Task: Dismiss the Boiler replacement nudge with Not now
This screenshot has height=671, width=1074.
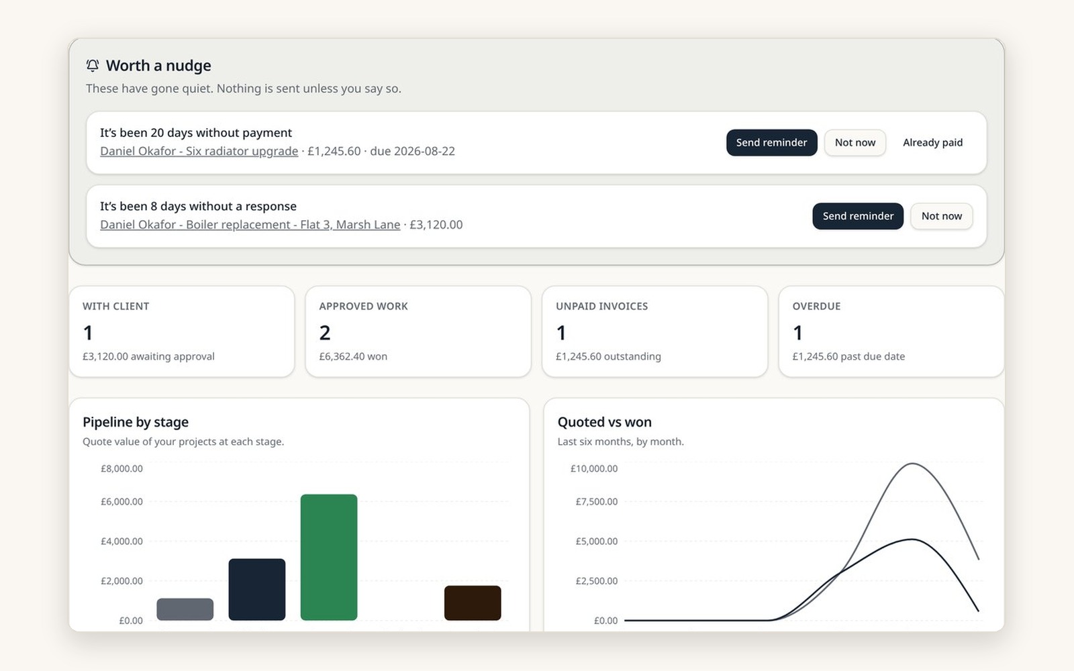Action: point(941,216)
